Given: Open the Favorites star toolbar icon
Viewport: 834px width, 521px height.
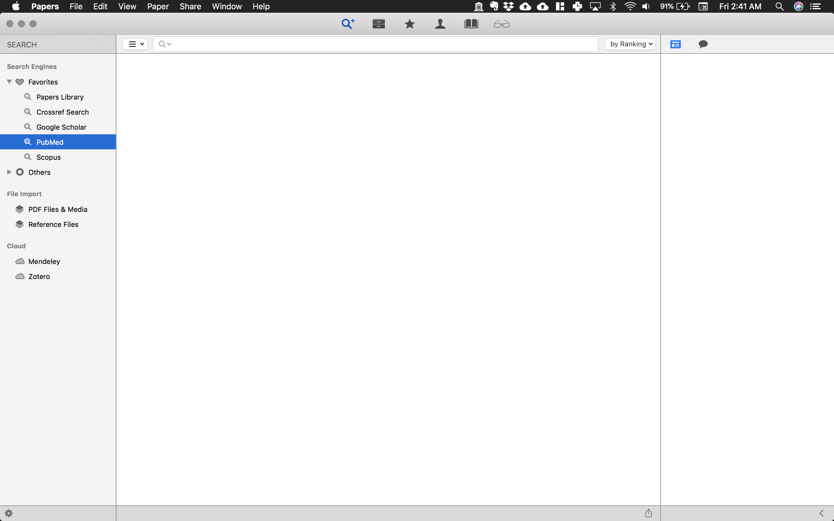Looking at the screenshot, I should click(x=409, y=24).
